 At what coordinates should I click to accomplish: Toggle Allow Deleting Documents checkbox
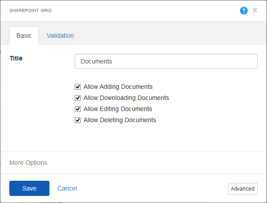click(x=77, y=120)
